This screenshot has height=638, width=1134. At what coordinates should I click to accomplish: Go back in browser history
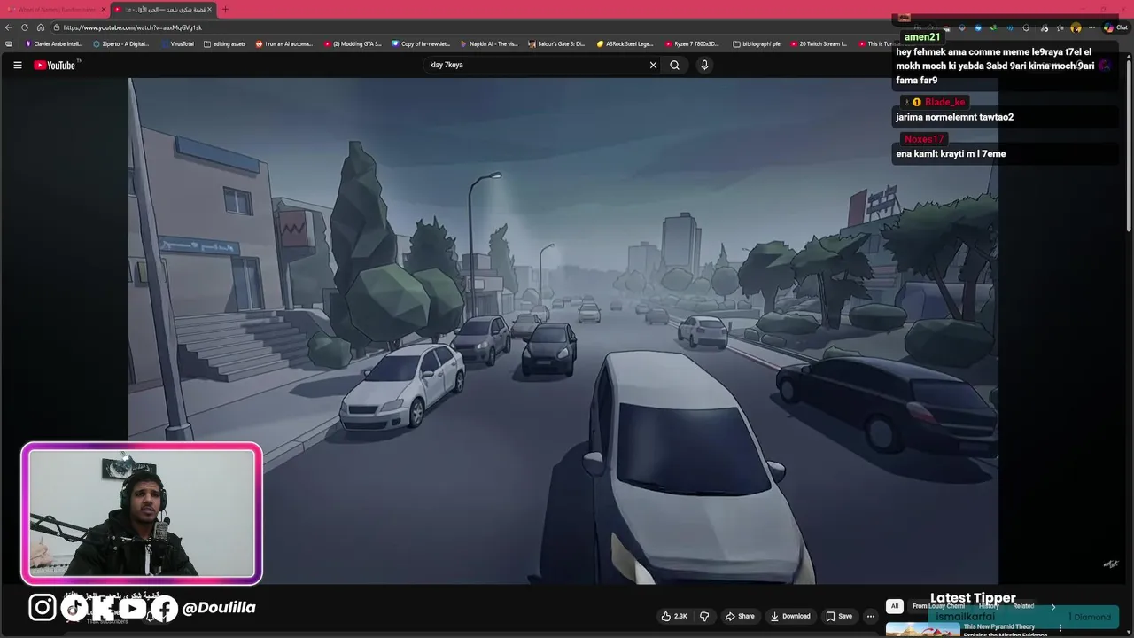point(9,27)
